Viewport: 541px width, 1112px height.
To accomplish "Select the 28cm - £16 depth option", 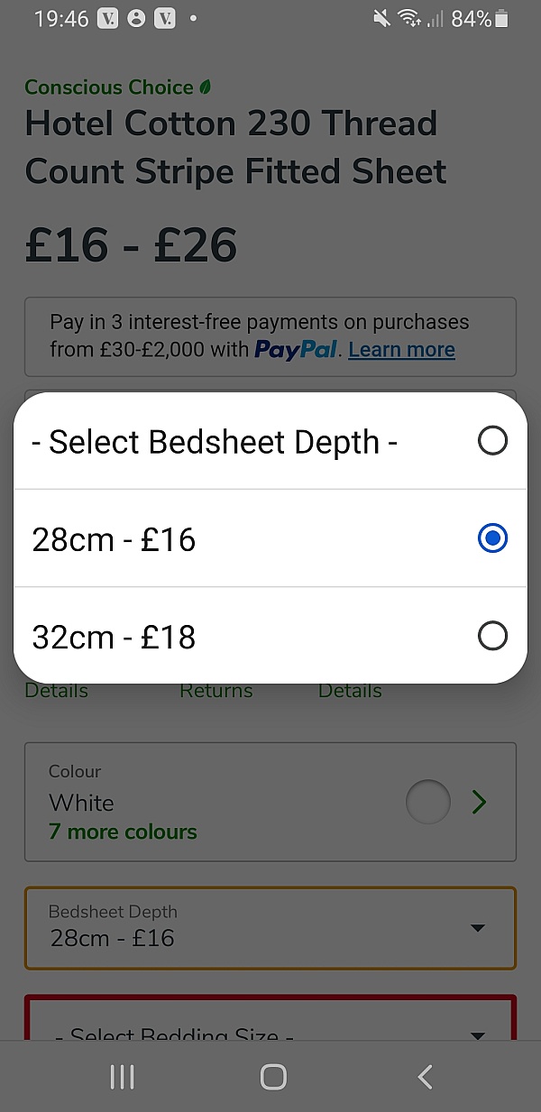I will (x=270, y=538).
